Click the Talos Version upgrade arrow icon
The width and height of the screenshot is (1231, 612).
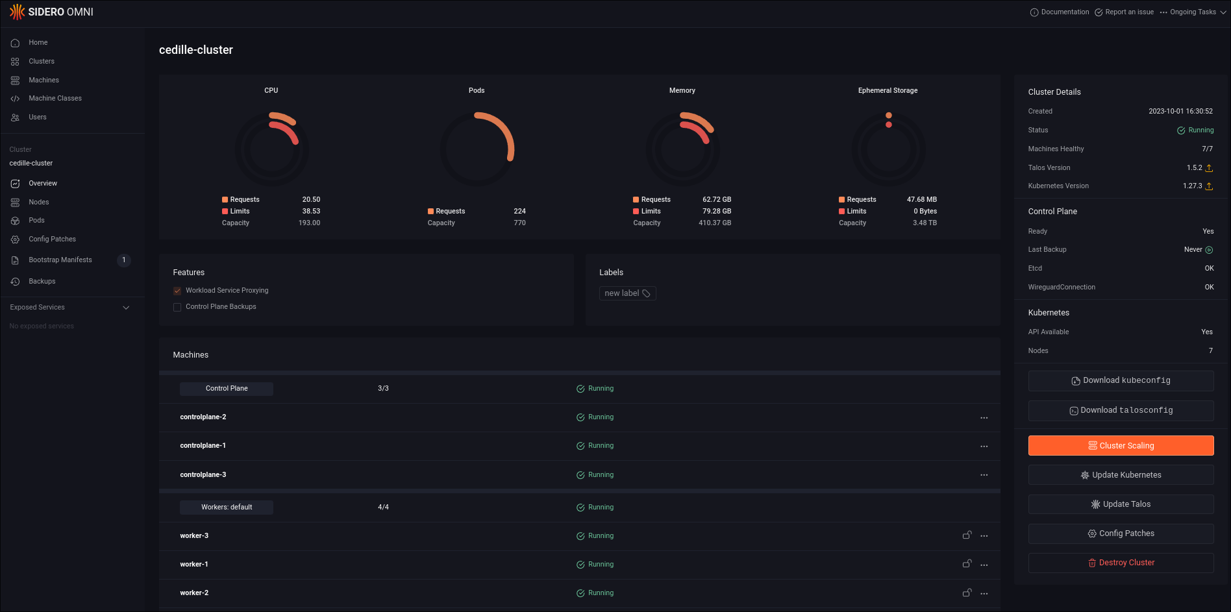(x=1209, y=168)
